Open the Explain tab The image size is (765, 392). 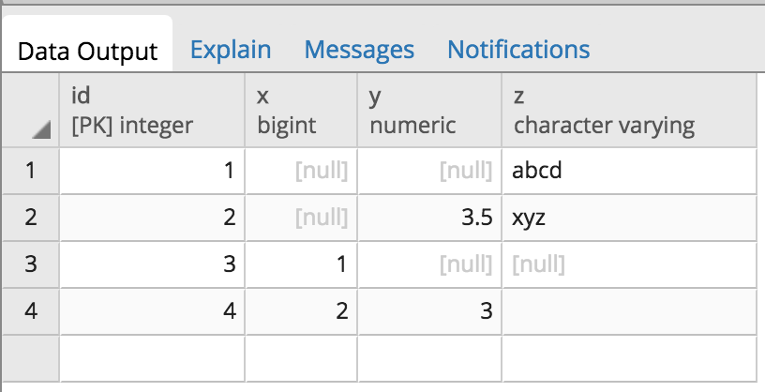point(231,50)
